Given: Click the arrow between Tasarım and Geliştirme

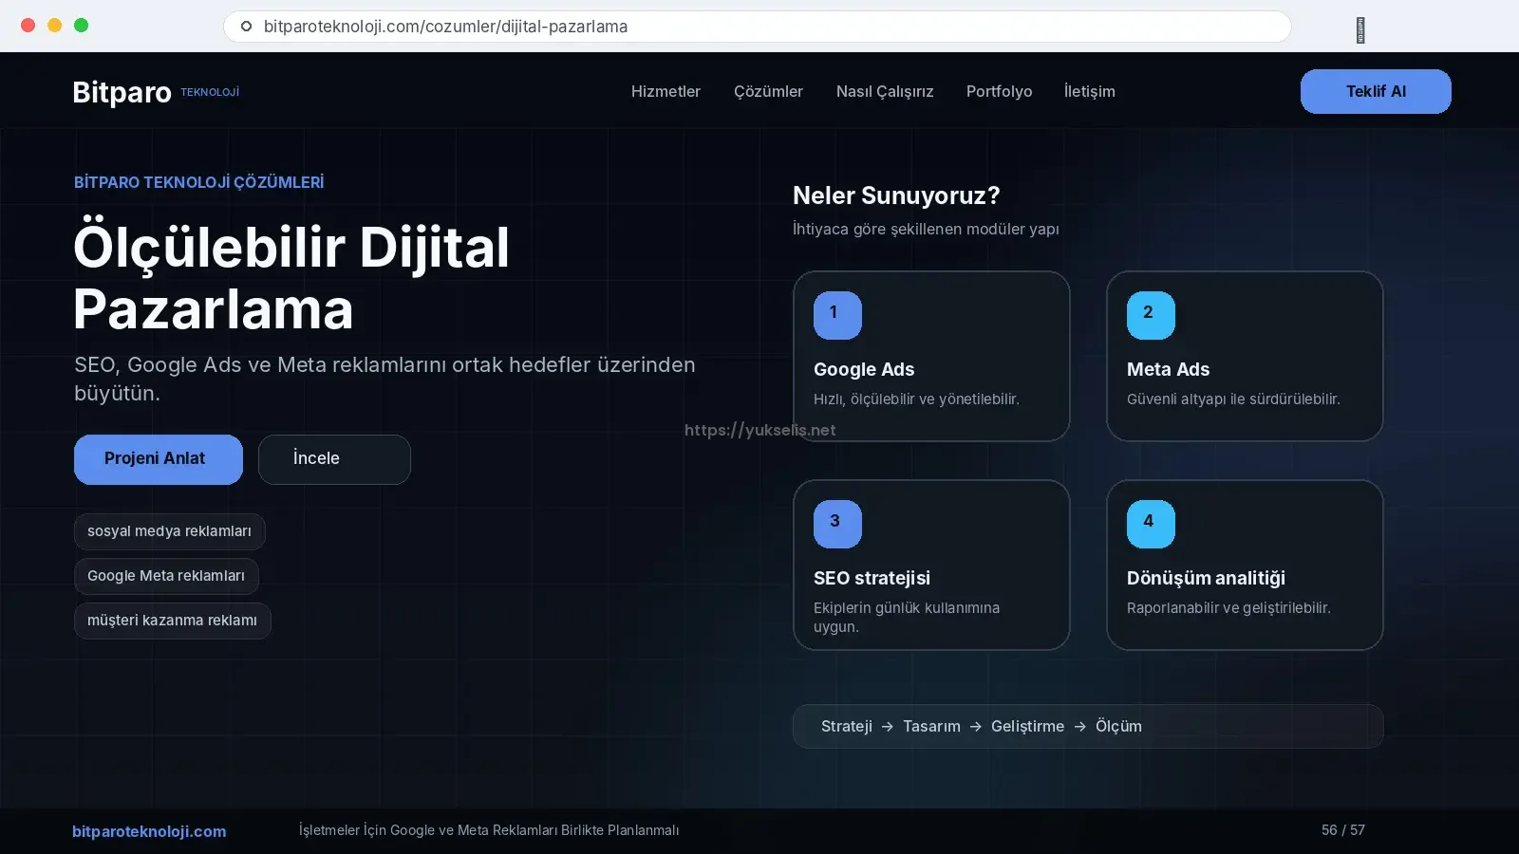Looking at the screenshot, I should tap(976, 727).
